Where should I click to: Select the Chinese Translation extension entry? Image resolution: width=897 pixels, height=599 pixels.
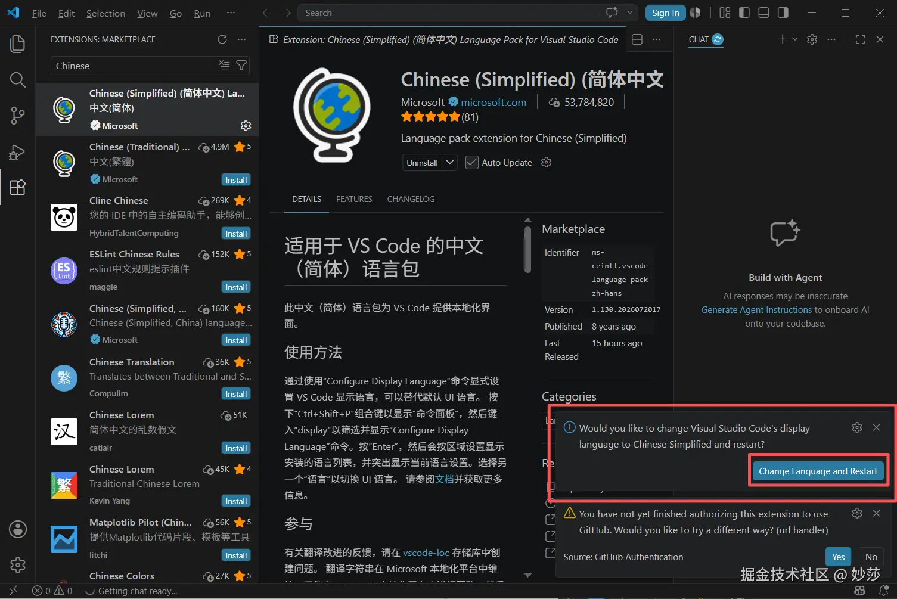147,378
